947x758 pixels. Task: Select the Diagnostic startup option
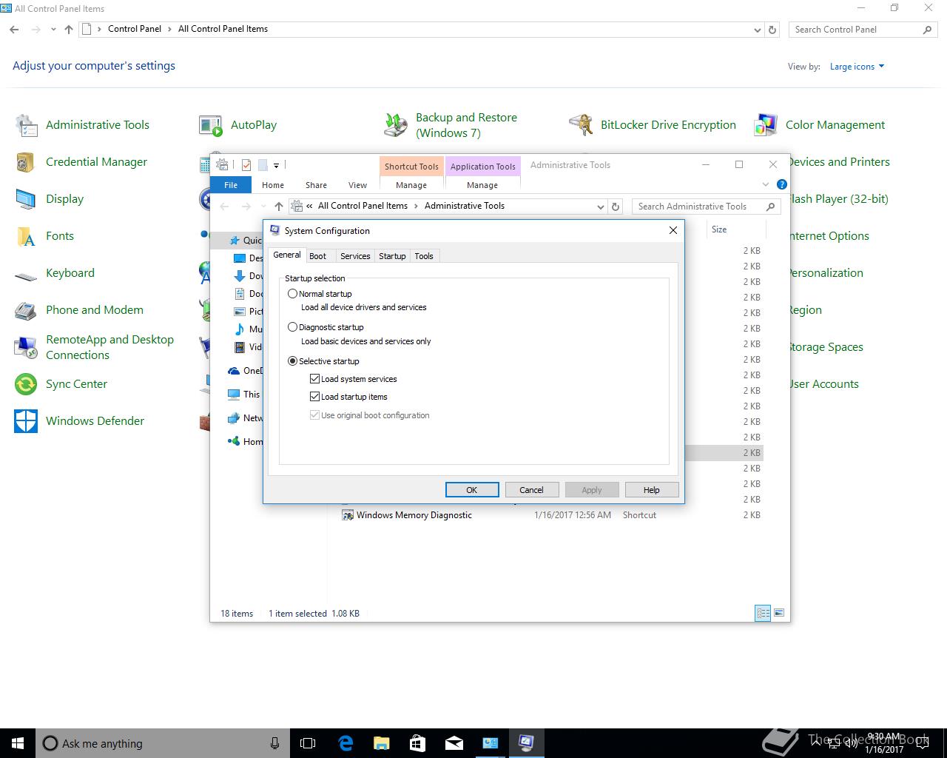pos(326,327)
